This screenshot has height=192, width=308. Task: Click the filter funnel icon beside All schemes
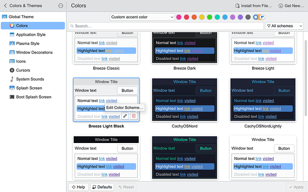point(269,26)
